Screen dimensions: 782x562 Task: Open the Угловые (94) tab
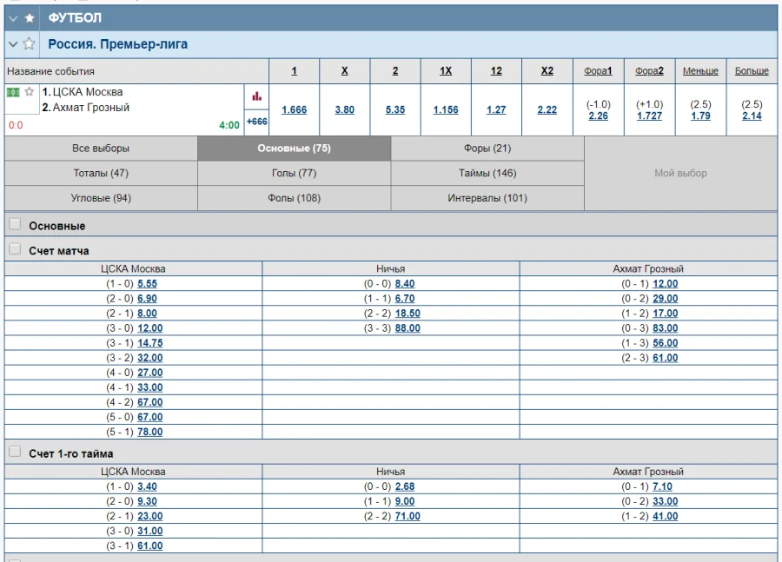(101, 198)
